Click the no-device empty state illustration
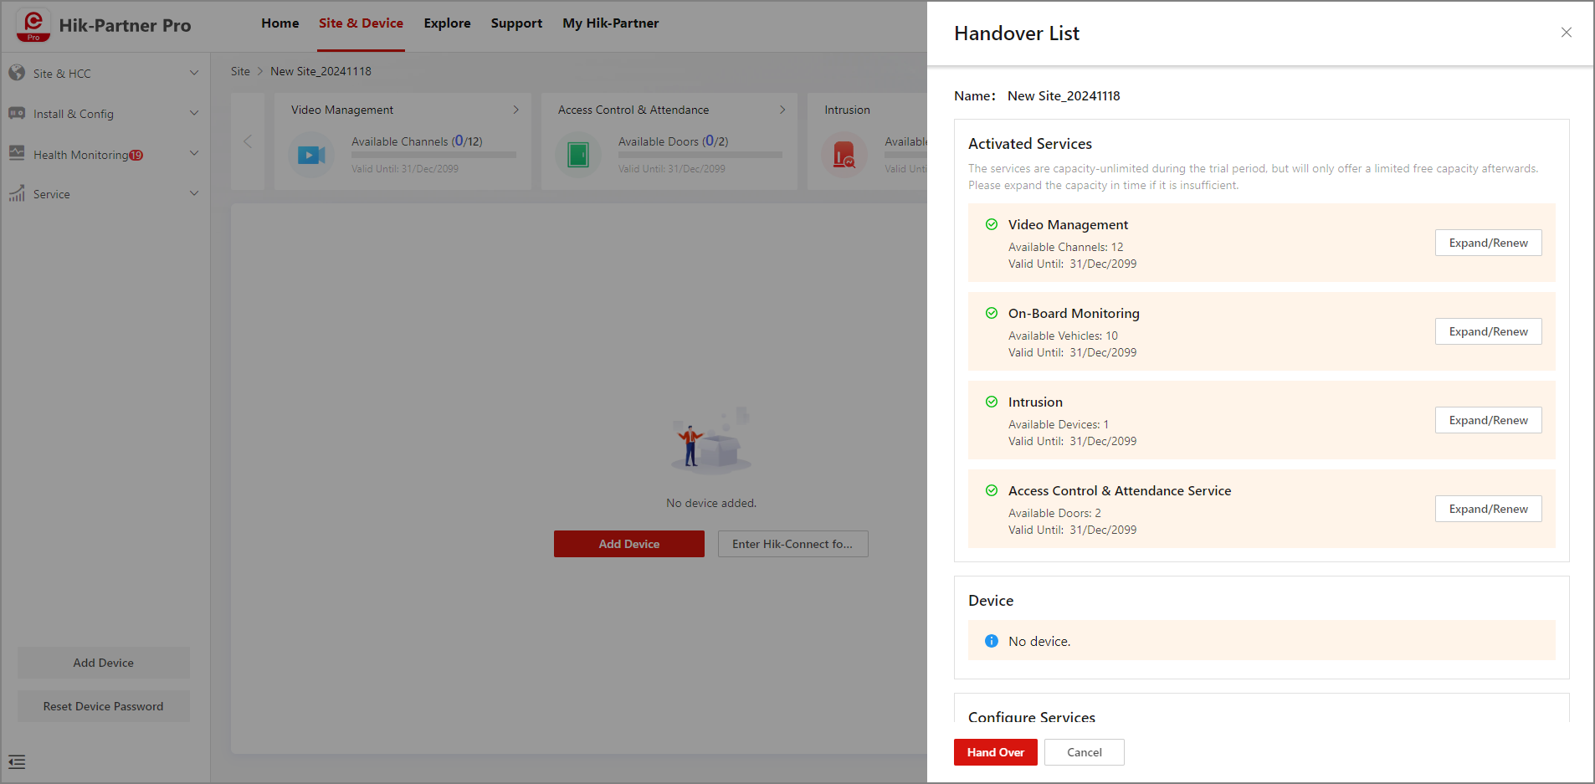Viewport: 1595px width, 784px height. (x=711, y=441)
